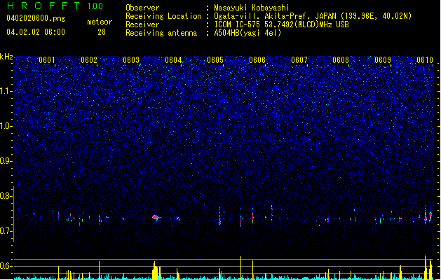This screenshot has height=280, width=441.
Task: Click the A504HB(yagi 4el) antenna value
Action: click(247, 33)
